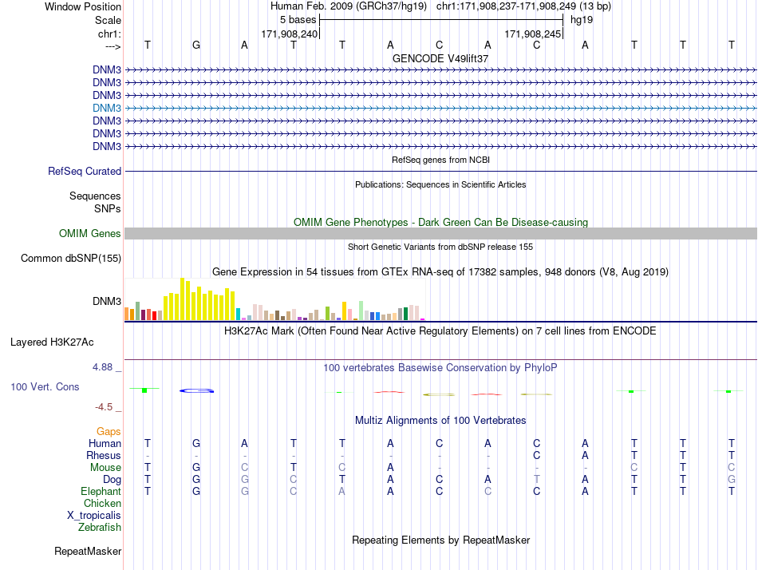
Task: Click the Common dbSNP(155) label
Action: click(71, 259)
